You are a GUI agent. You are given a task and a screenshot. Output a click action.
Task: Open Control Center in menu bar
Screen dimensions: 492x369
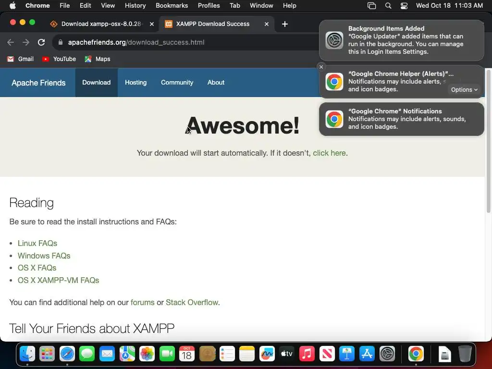pos(404,6)
